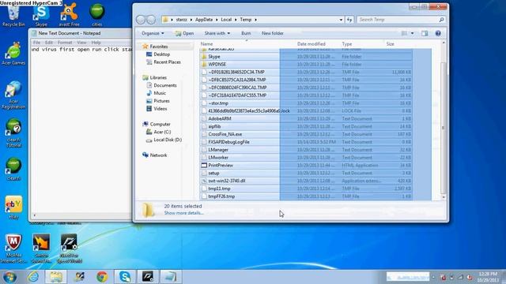This screenshot has width=506, height=284.
Task: Open Notepad File menu
Action: (36, 43)
